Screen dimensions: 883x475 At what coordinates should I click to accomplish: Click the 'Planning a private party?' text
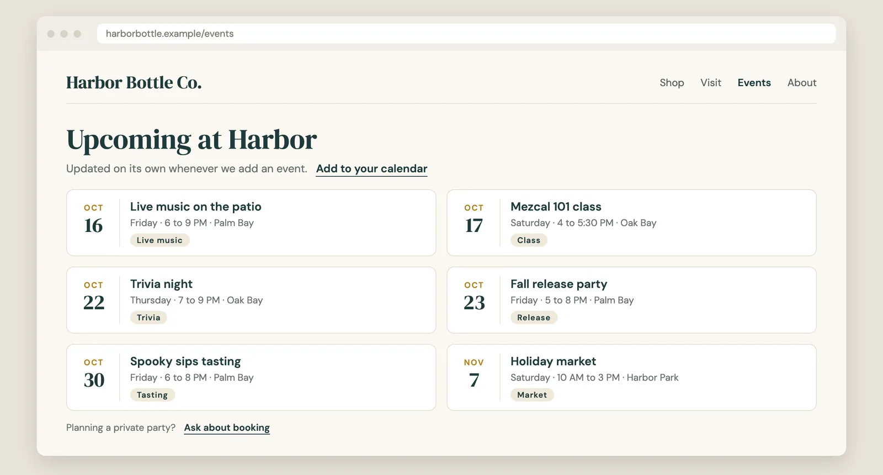tap(121, 428)
